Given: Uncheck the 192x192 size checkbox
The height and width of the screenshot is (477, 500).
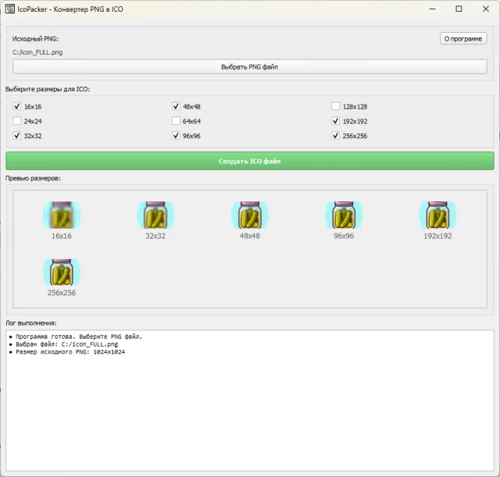Looking at the screenshot, I should [x=335, y=121].
